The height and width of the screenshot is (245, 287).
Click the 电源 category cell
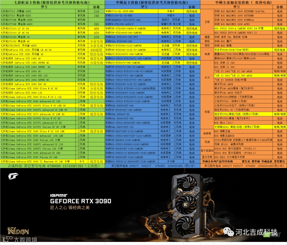point(207,54)
